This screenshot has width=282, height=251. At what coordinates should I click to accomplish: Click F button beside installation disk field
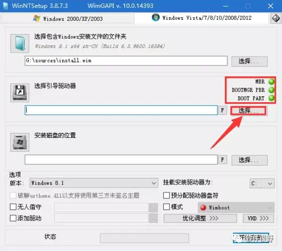pos(222,160)
